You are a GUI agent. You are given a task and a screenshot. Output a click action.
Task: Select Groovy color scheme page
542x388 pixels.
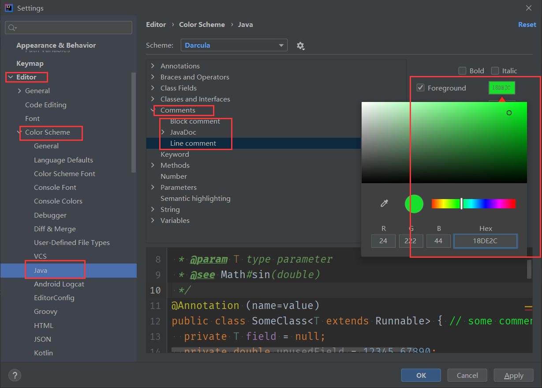point(45,312)
